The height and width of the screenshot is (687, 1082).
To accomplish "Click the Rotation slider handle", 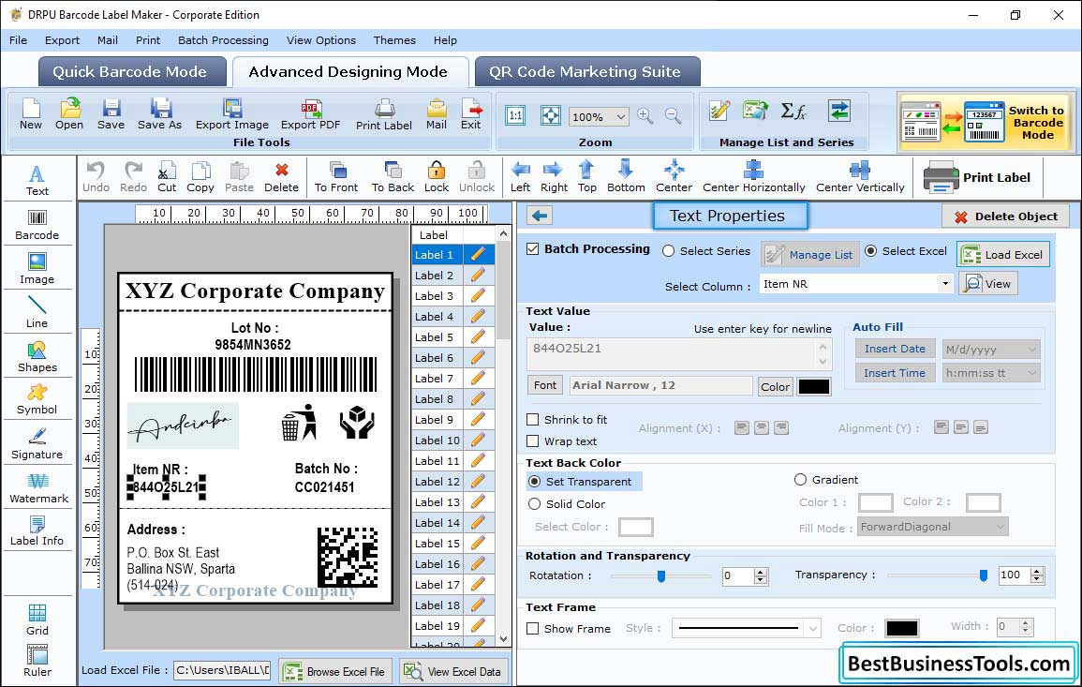I will click(x=661, y=575).
